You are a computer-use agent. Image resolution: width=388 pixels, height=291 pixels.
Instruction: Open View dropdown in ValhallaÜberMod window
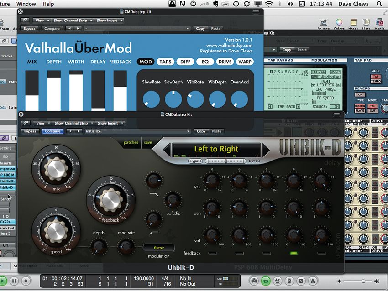pos(42,20)
